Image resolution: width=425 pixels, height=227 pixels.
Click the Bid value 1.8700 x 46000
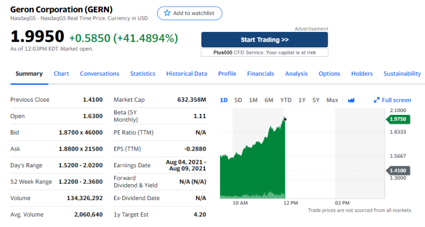81,132
